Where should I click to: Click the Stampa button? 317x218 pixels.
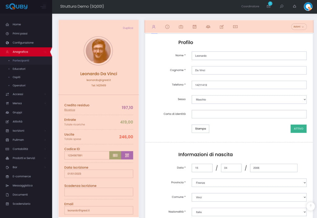point(200,129)
